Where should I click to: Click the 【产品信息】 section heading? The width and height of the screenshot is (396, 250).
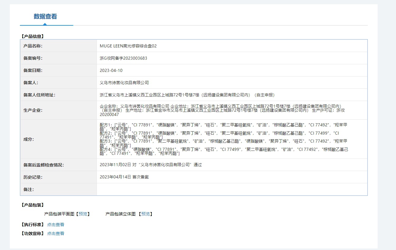pos(32,36)
